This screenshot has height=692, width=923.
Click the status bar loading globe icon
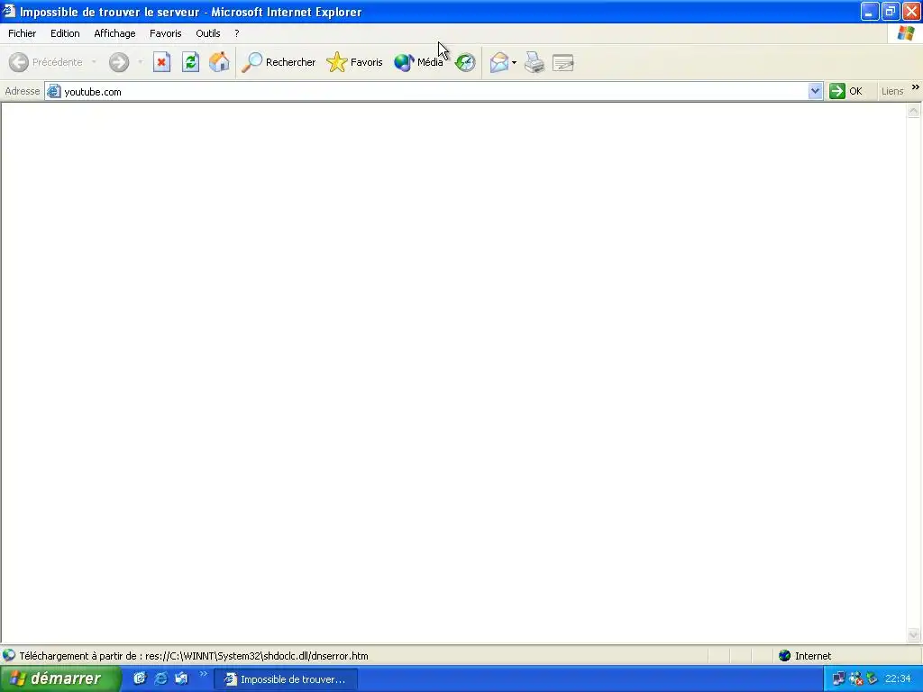pyautogui.click(x=9, y=655)
